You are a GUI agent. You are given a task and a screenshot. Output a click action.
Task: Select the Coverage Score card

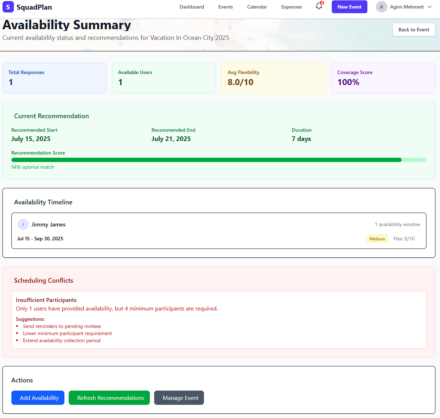click(x=383, y=78)
